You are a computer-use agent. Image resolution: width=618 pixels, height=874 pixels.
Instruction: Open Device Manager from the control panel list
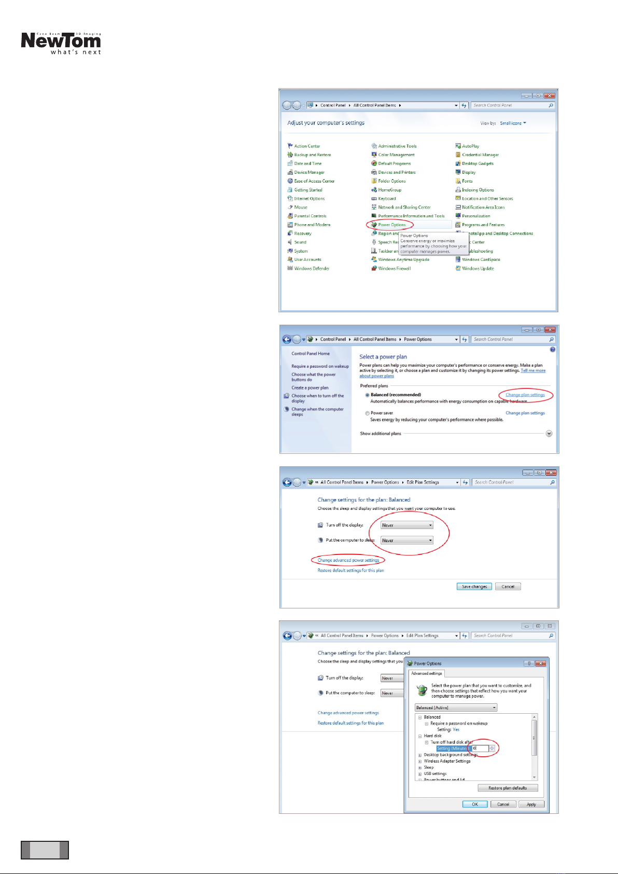click(x=309, y=173)
